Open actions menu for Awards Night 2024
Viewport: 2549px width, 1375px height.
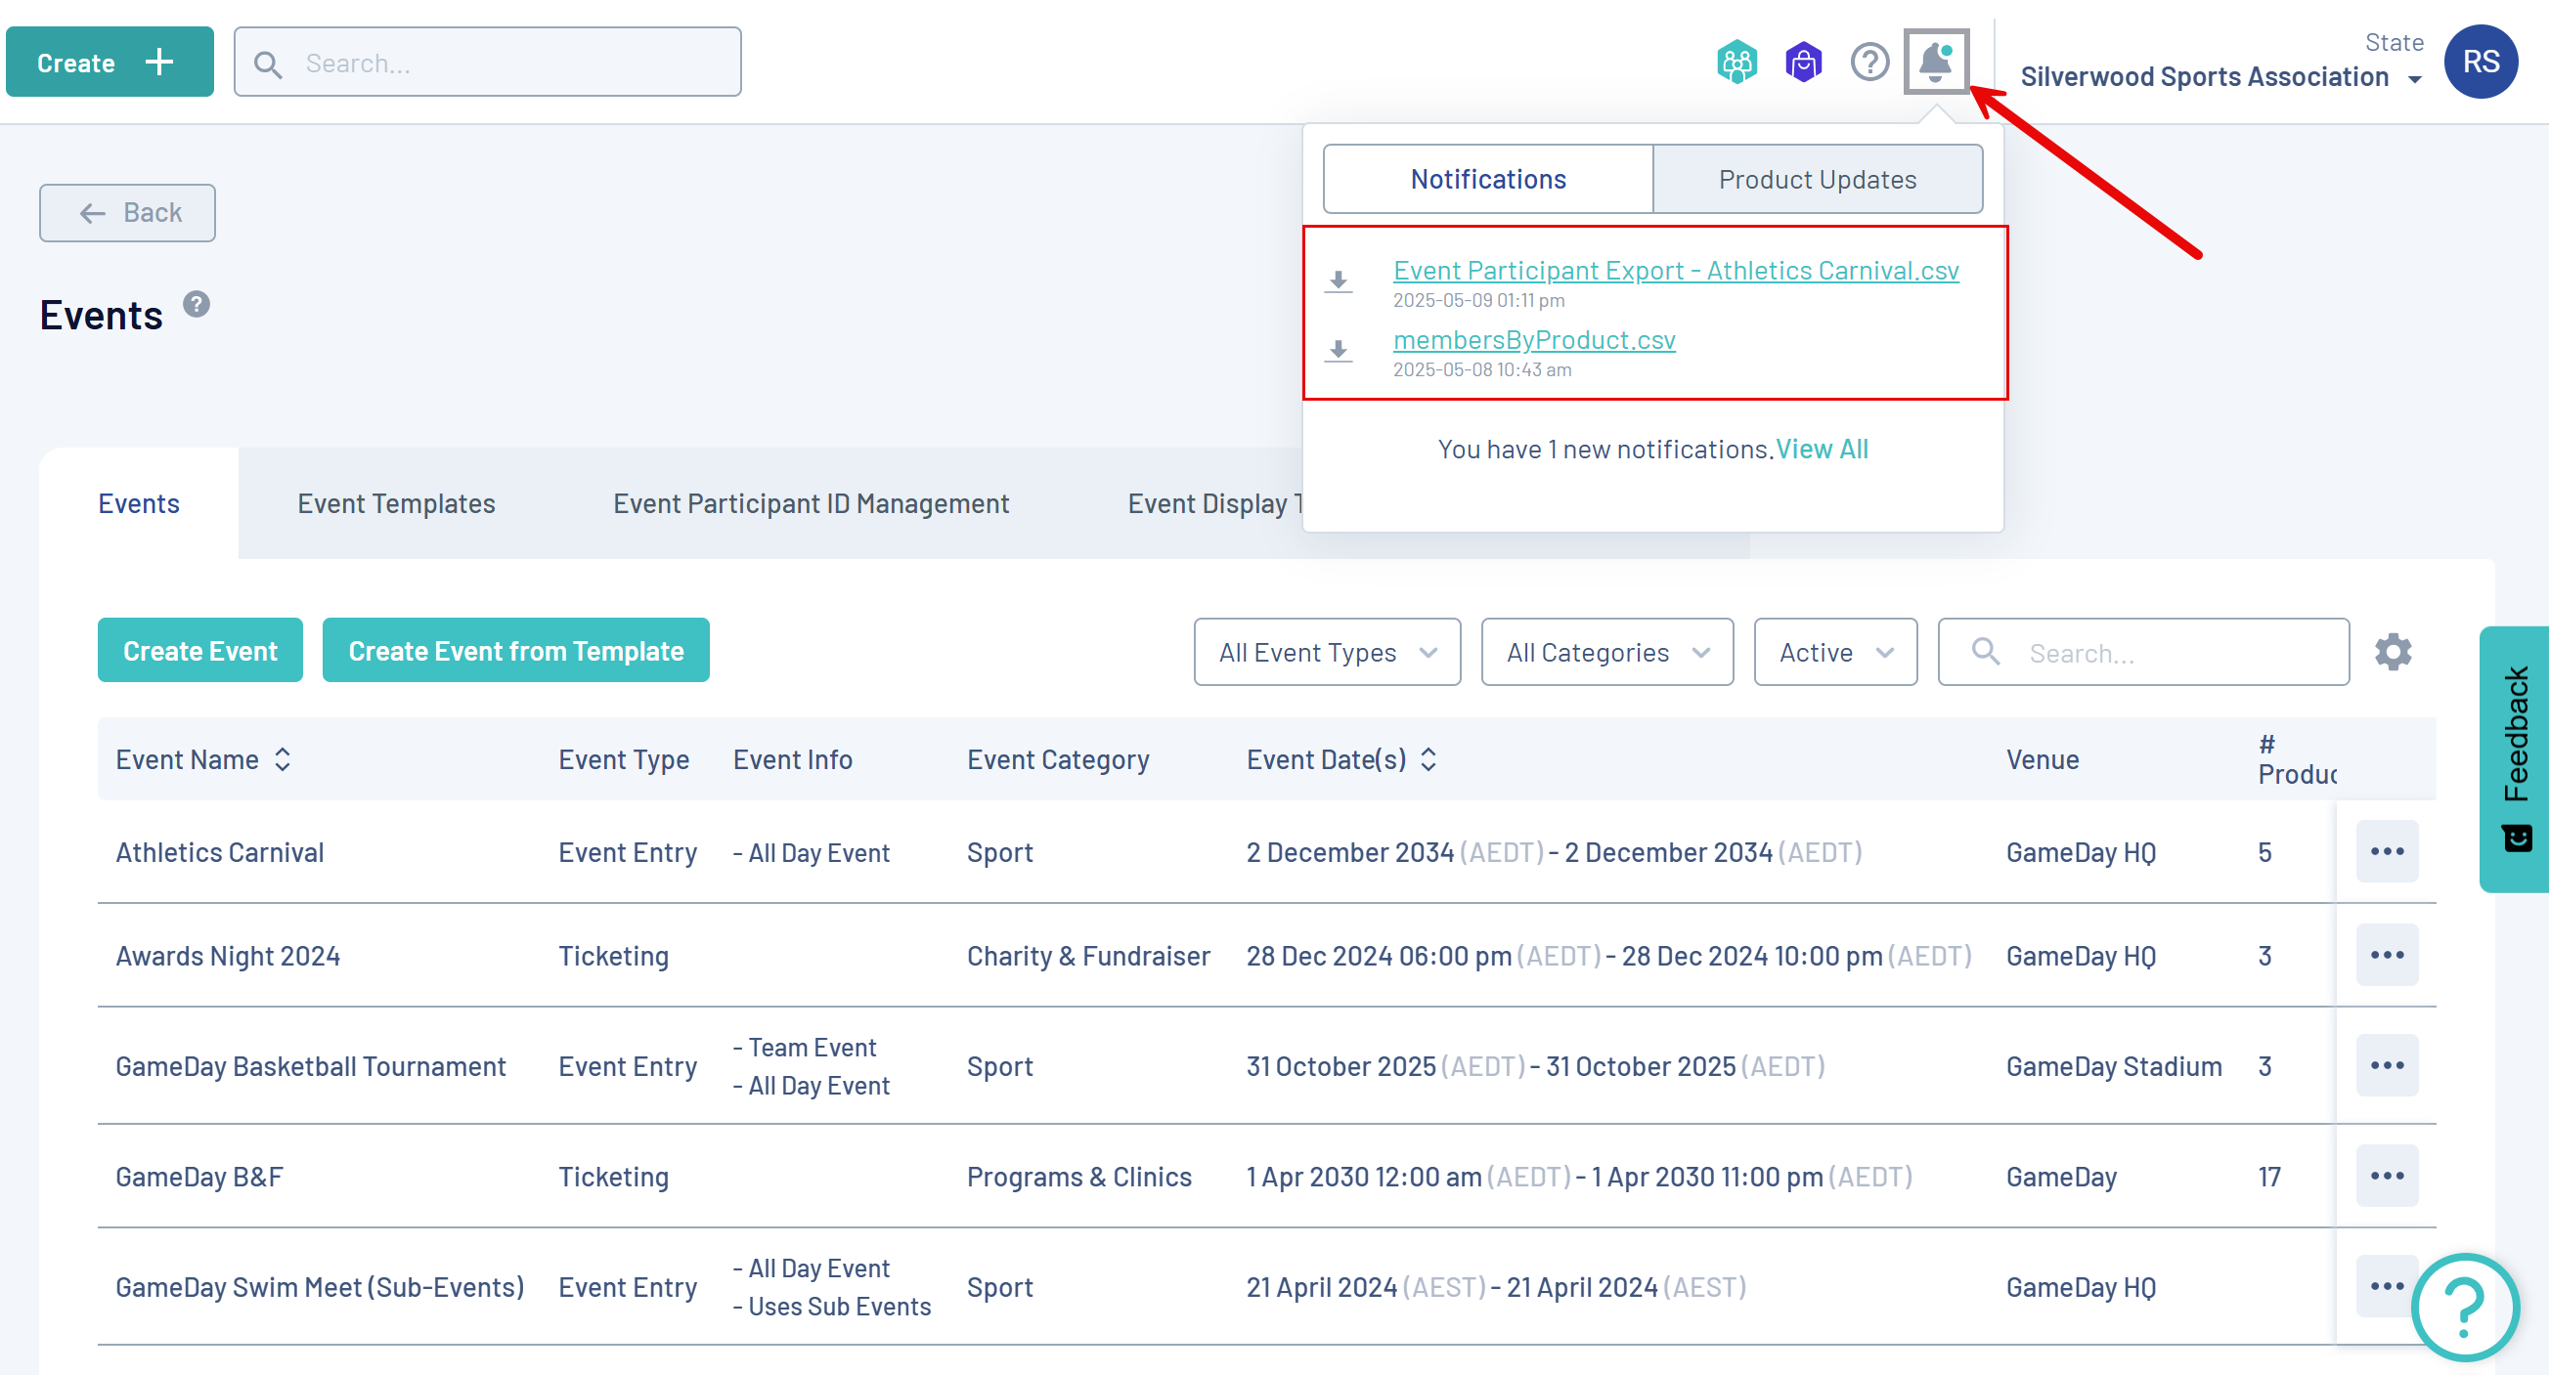pyautogui.click(x=2386, y=955)
